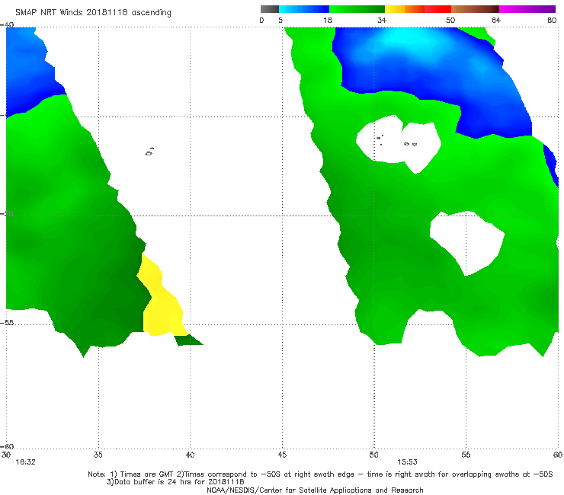This screenshot has width=564, height=495.
Task: Select the red part of the color bar
Action: coord(437,9)
